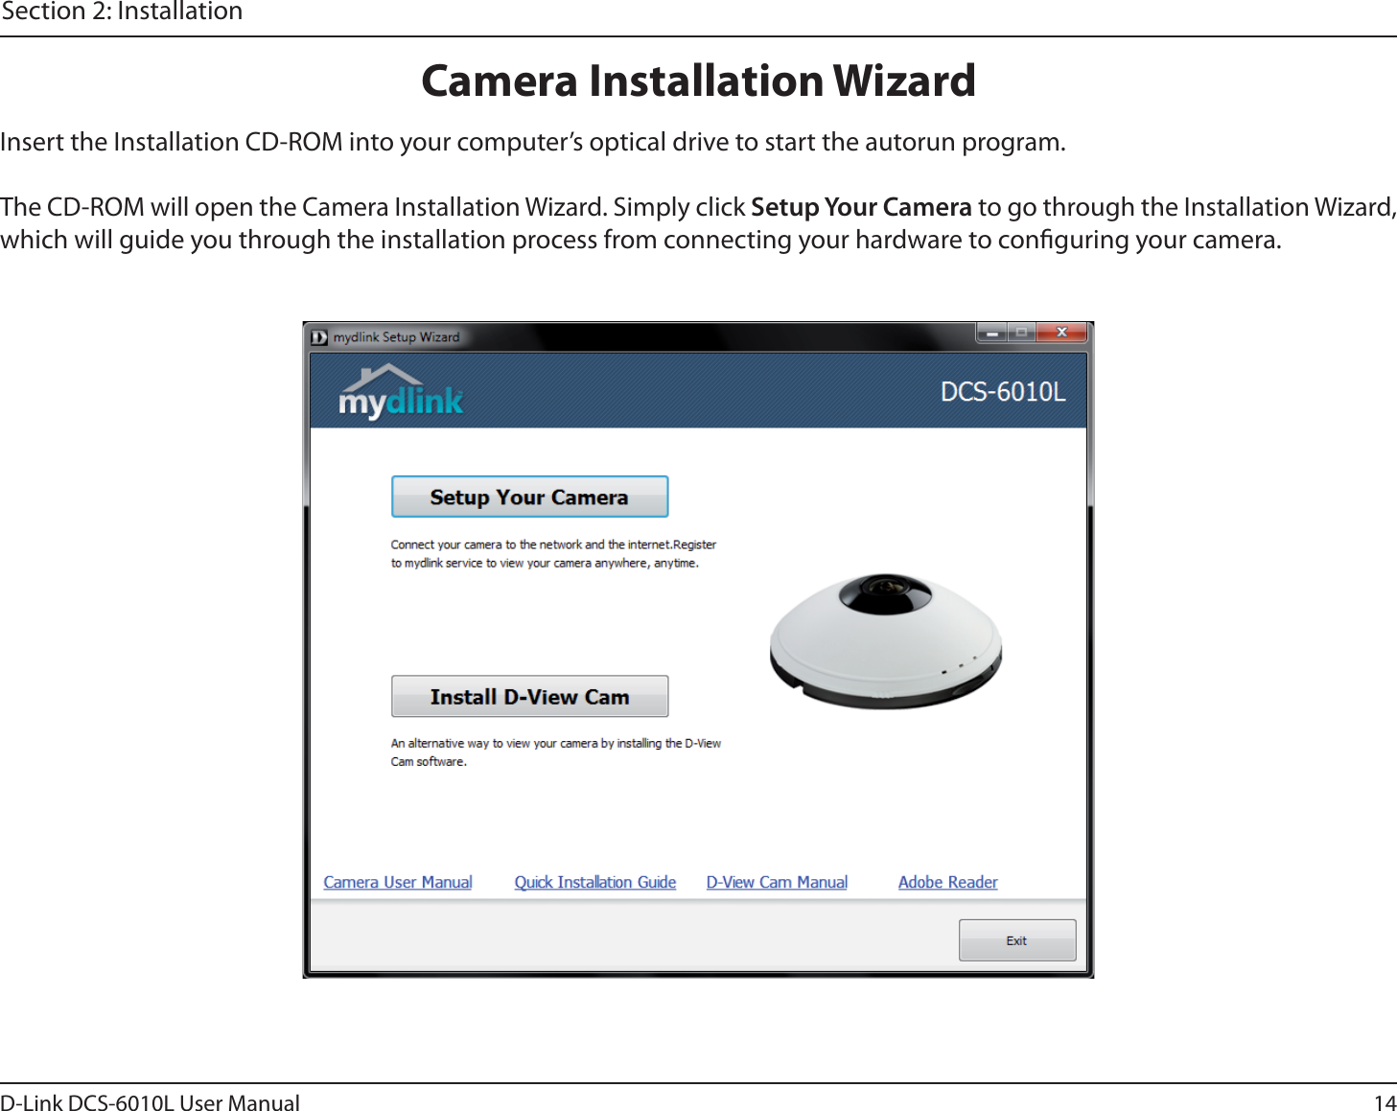The image size is (1397, 1111).
Task: Click the page number 14
Action: click(x=1385, y=1102)
